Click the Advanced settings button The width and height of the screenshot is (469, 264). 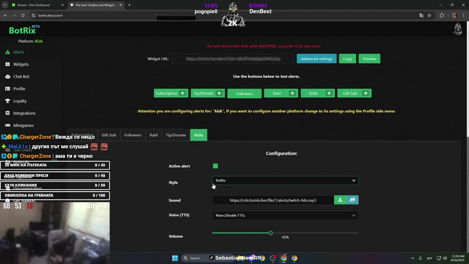[x=317, y=59]
